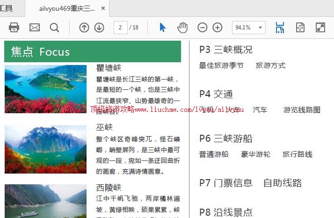Zoom in with the plus icon

(218, 28)
